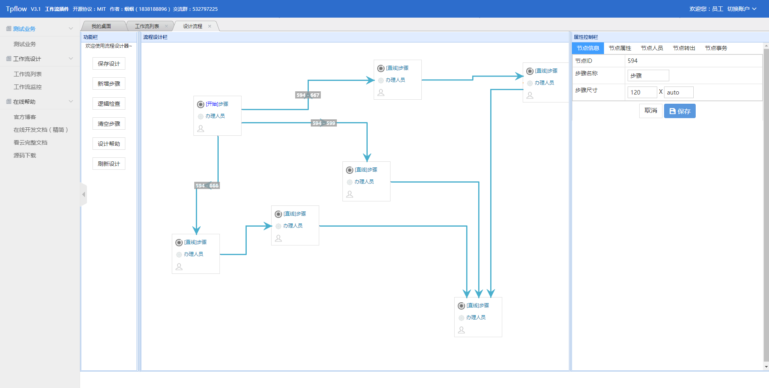Click the user icon in the 开始步骤 node
769x388 pixels.
point(201,129)
